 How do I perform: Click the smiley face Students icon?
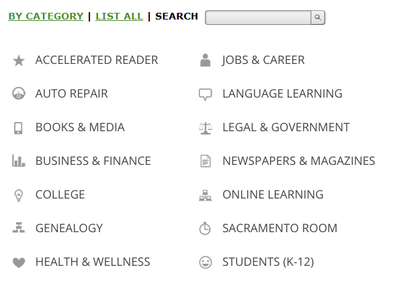(x=206, y=262)
